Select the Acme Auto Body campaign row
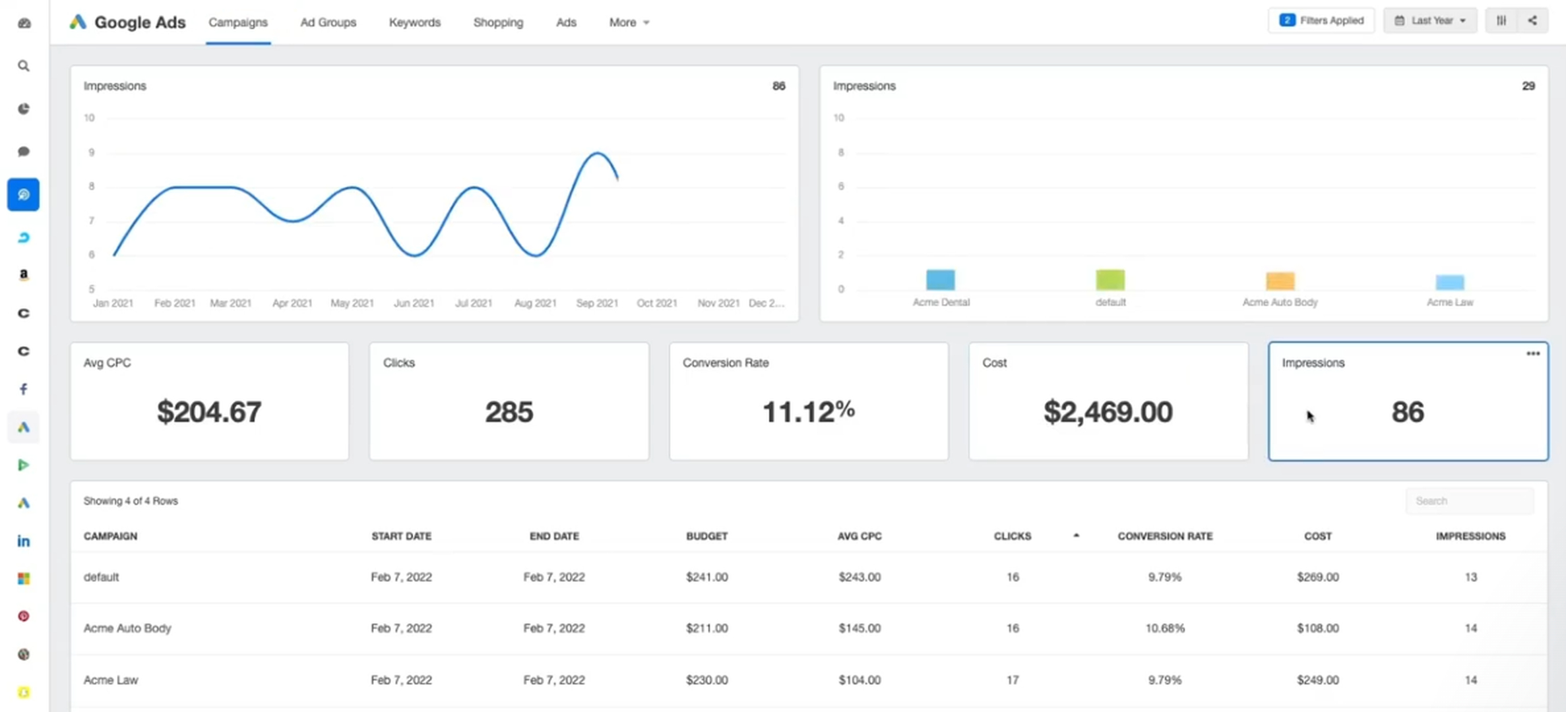1566x712 pixels. click(127, 628)
